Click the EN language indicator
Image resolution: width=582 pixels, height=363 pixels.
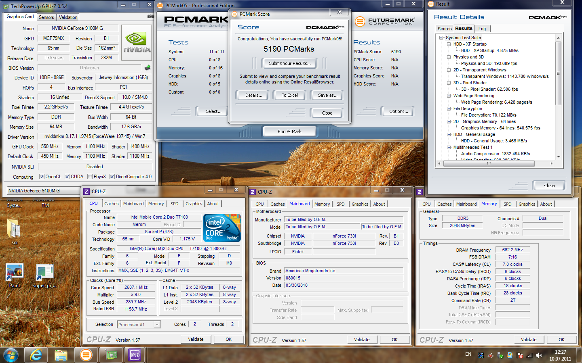[x=468, y=354]
